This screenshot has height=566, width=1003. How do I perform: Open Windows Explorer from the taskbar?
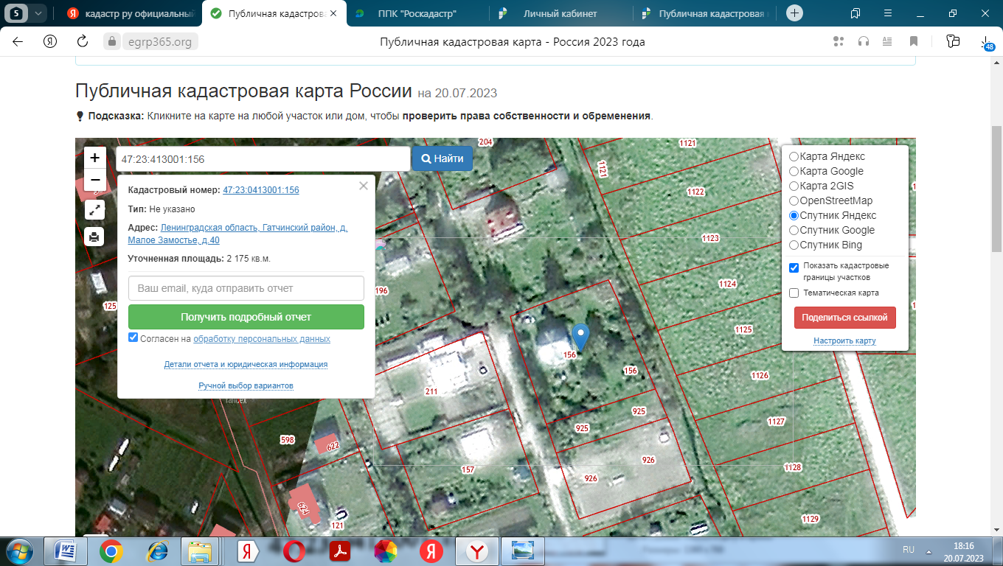pos(201,551)
